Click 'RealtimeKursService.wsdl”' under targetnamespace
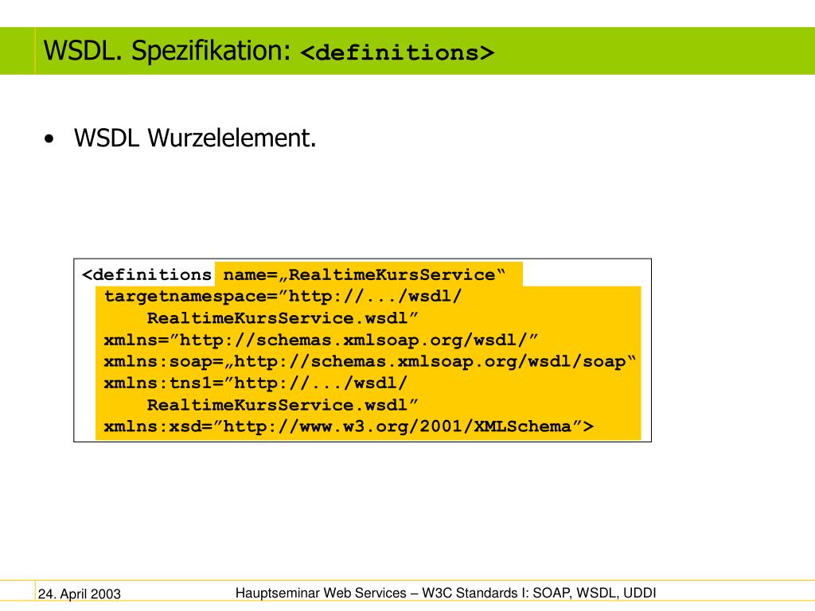This screenshot has width=815, height=611. coord(283,318)
